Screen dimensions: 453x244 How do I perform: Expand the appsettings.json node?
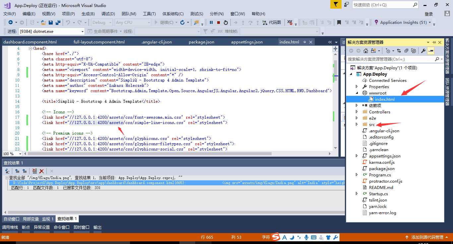[x=357, y=156]
